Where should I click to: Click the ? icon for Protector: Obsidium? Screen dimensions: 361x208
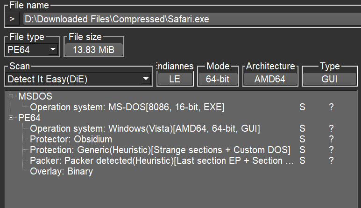click(331, 139)
